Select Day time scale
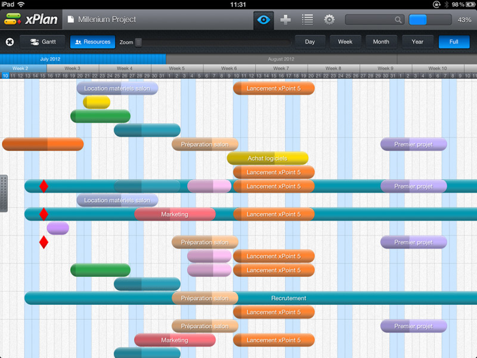This screenshot has height=358, width=477. coord(310,42)
